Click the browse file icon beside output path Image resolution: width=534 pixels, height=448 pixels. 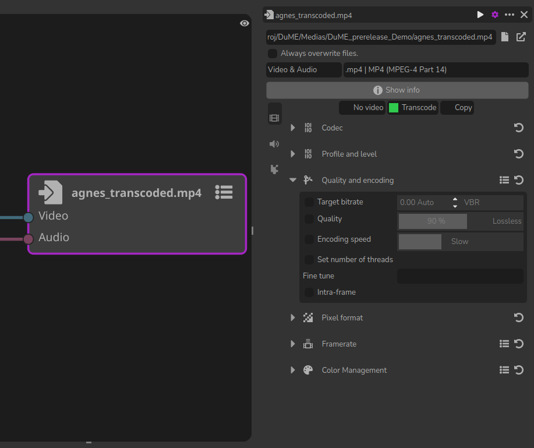(505, 37)
